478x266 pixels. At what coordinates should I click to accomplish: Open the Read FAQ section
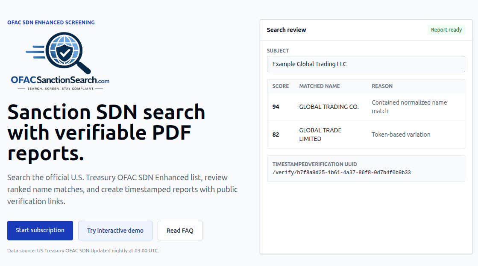tap(180, 230)
